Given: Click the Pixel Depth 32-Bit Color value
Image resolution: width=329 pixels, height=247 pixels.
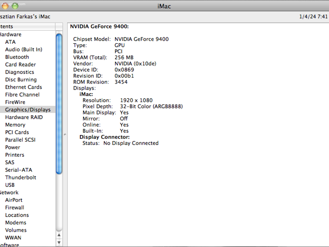Looking at the screenshot, I should point(151,107).
